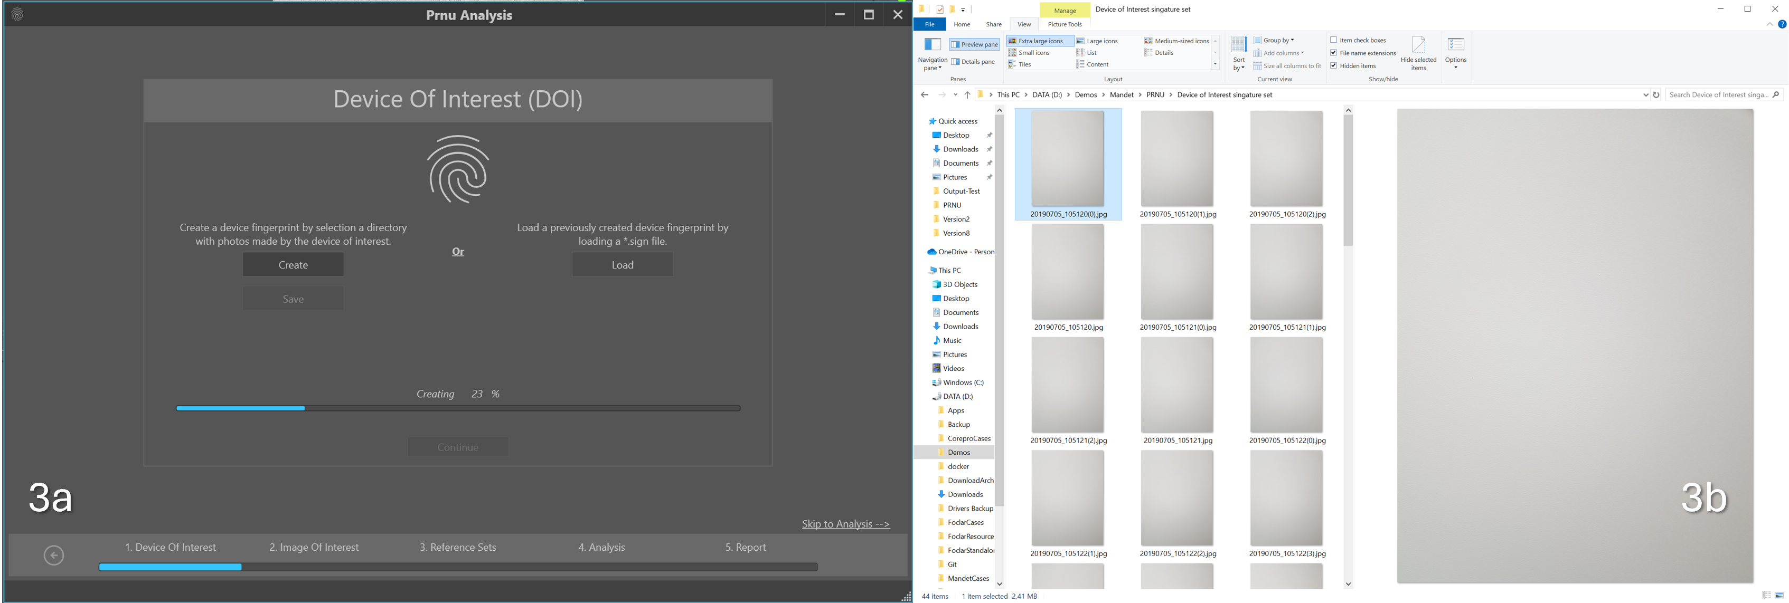1789x603 pixels.
Task: Click the Continue button
Action: pyautogui.click(x=458, y=447)
